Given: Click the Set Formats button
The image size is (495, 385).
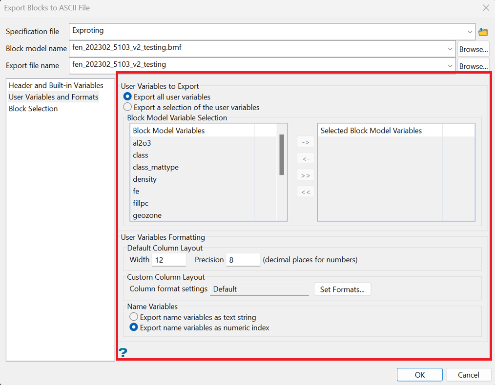Looking at the screenshot, I should click(x=342, y=289).
